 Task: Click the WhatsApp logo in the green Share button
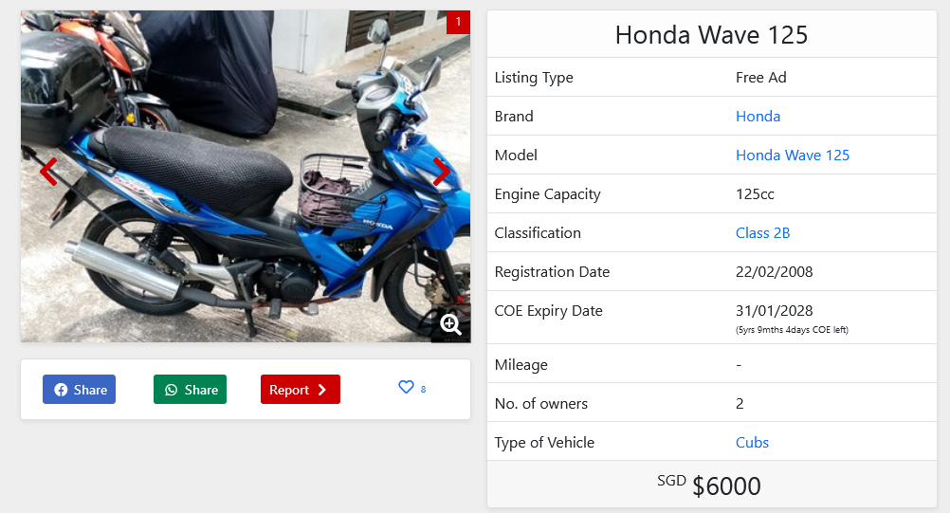coord(172,390)
